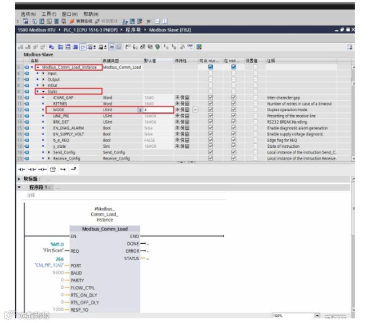Viewport: 371px width, 323px height.
Task: Toggle setpoint checkbox for MODE row
Action: (x=255, y=110)
